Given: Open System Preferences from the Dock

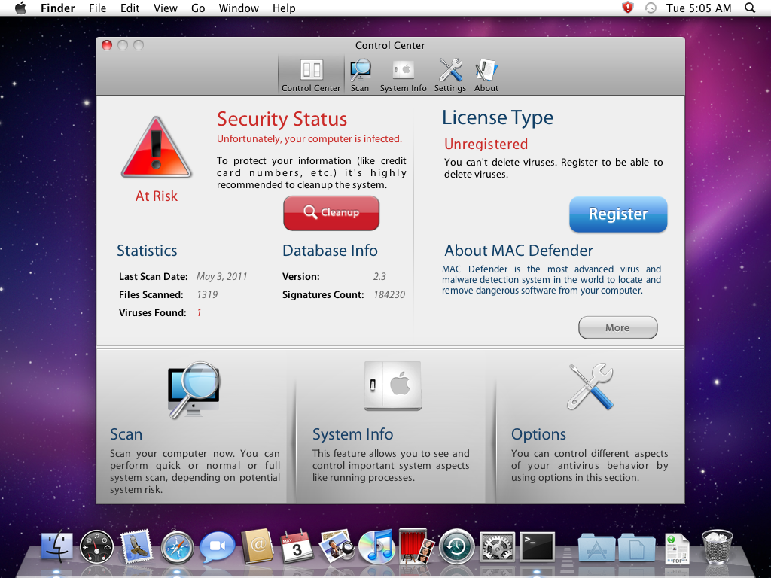Looking at the screenshot, I should [497, 546].
